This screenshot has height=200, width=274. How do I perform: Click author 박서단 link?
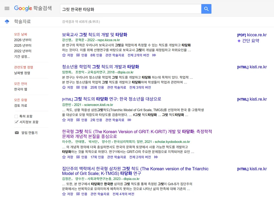coord(93,142)
